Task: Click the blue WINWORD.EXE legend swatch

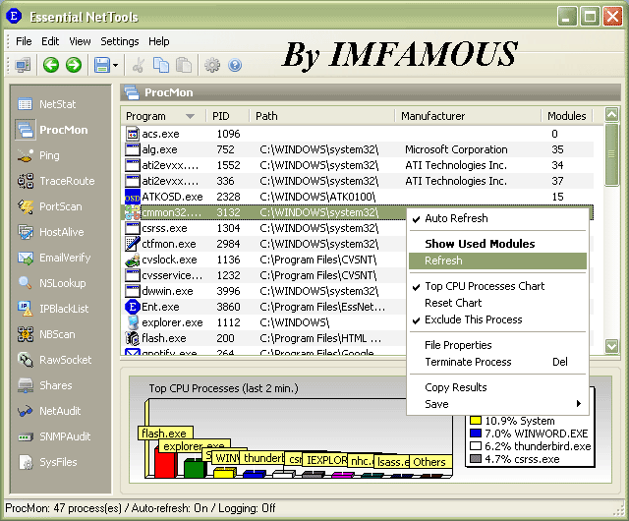Action: tap(476, 434)
